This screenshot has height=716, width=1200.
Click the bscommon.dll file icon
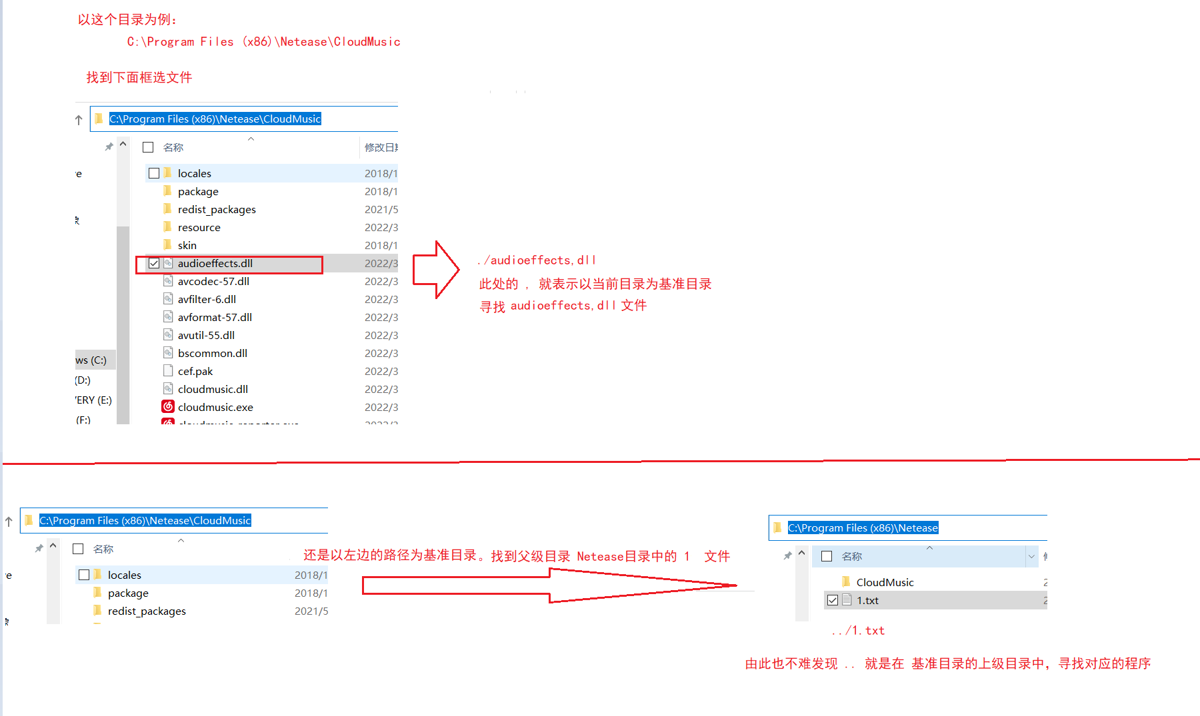[x=168, y=353]
